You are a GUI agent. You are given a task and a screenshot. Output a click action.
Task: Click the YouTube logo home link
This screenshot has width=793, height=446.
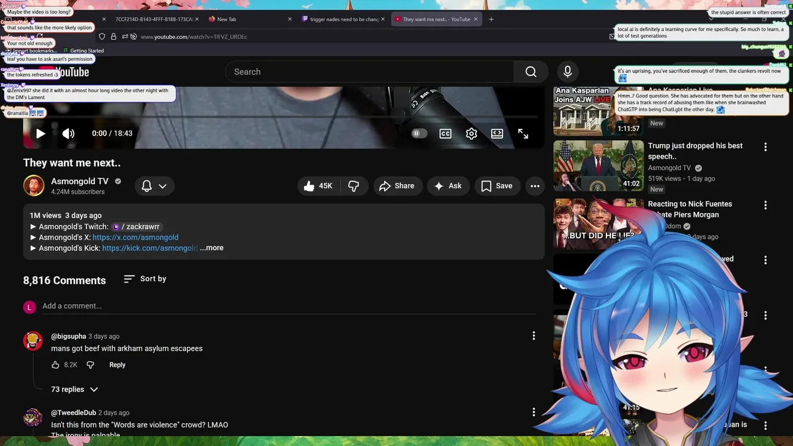[x=65, y=72]
